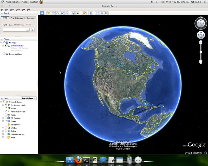Expand the Global Awareness layer
Viewport: 208px width, 166px height.
[3, 134]
